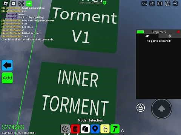181x135 pixels.
Task: Click the 'No parts selected!' message
Action: [158, 41]
